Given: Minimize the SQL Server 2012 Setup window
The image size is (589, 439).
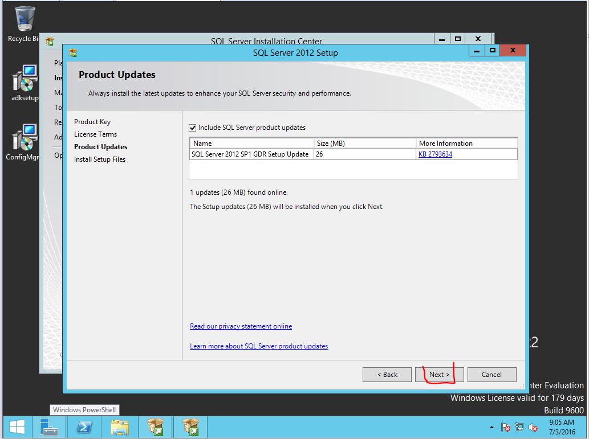Looking at the screenshot, I should coord(477,50).
